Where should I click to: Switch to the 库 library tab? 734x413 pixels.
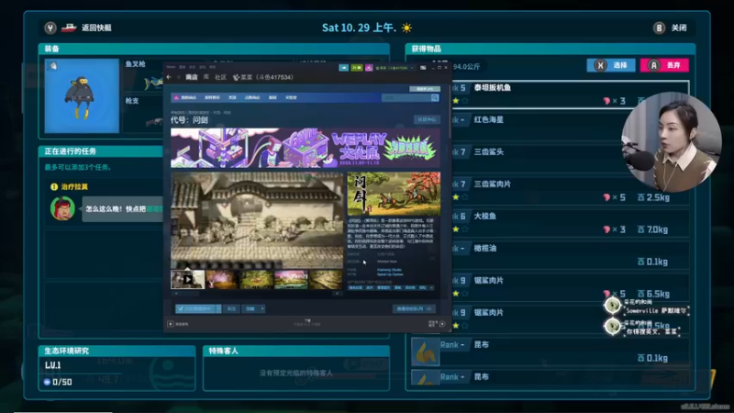click(x=206, y=77)
